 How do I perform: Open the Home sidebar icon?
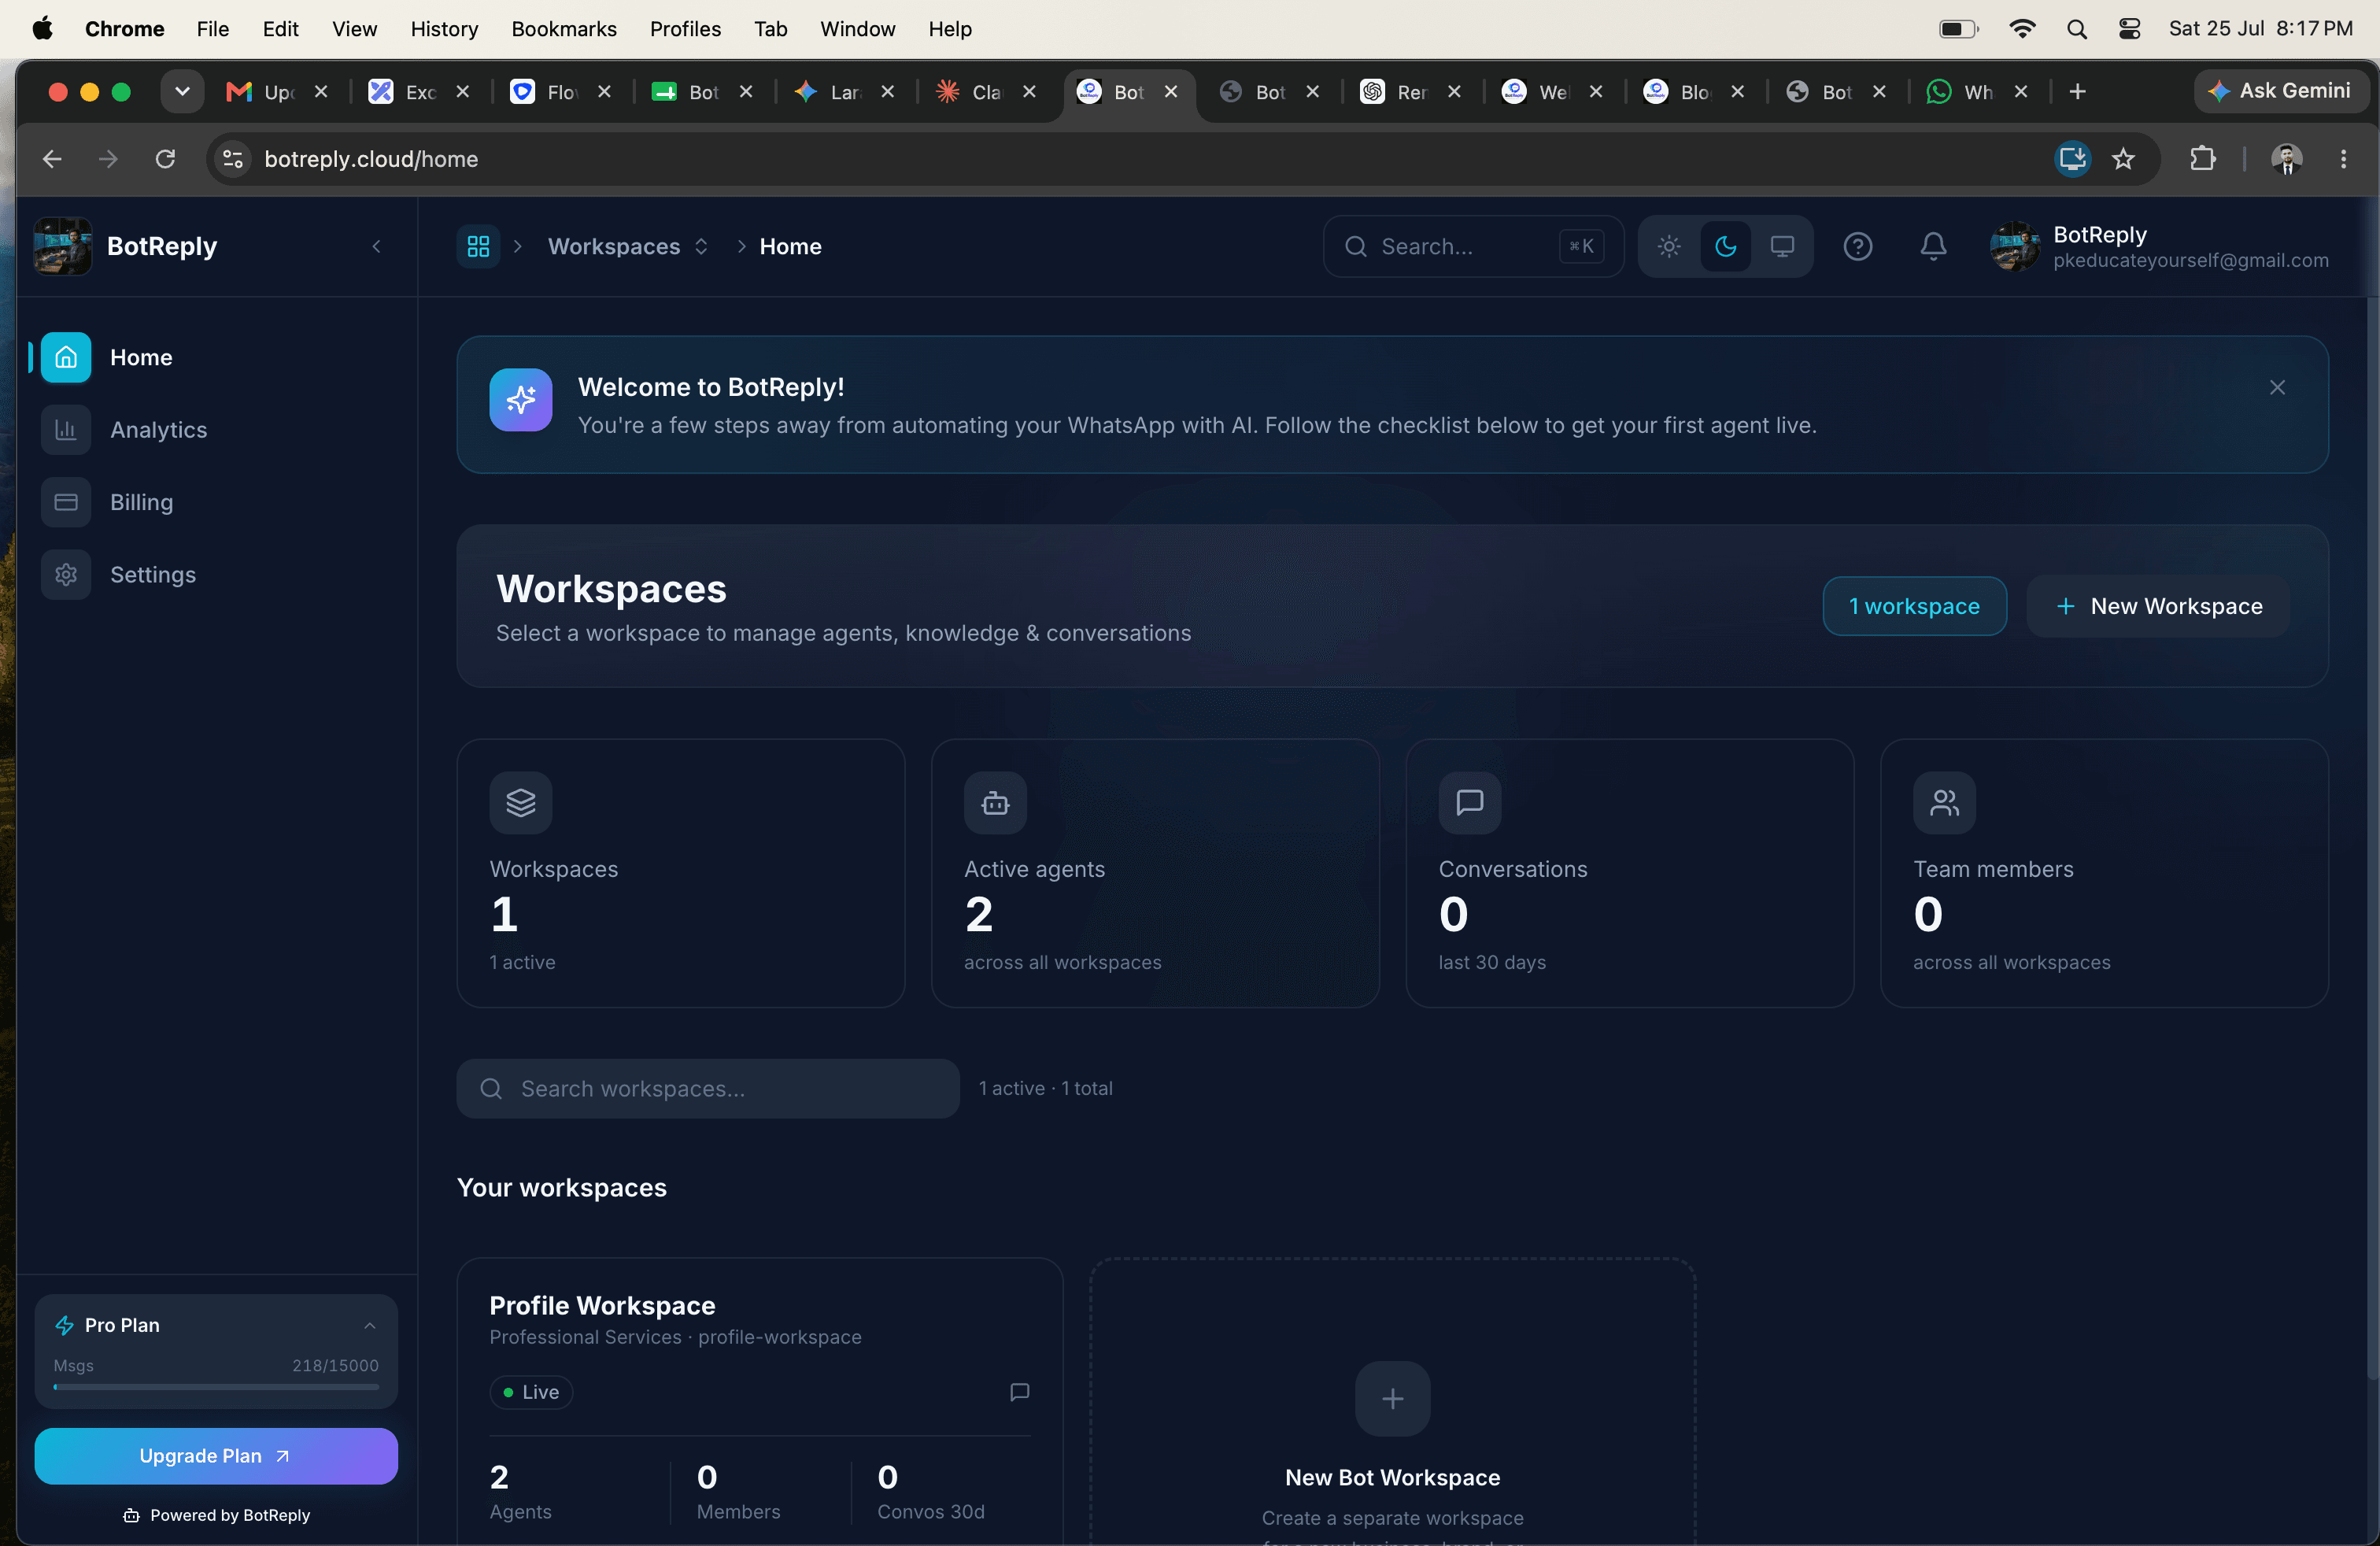pos(66,357)
